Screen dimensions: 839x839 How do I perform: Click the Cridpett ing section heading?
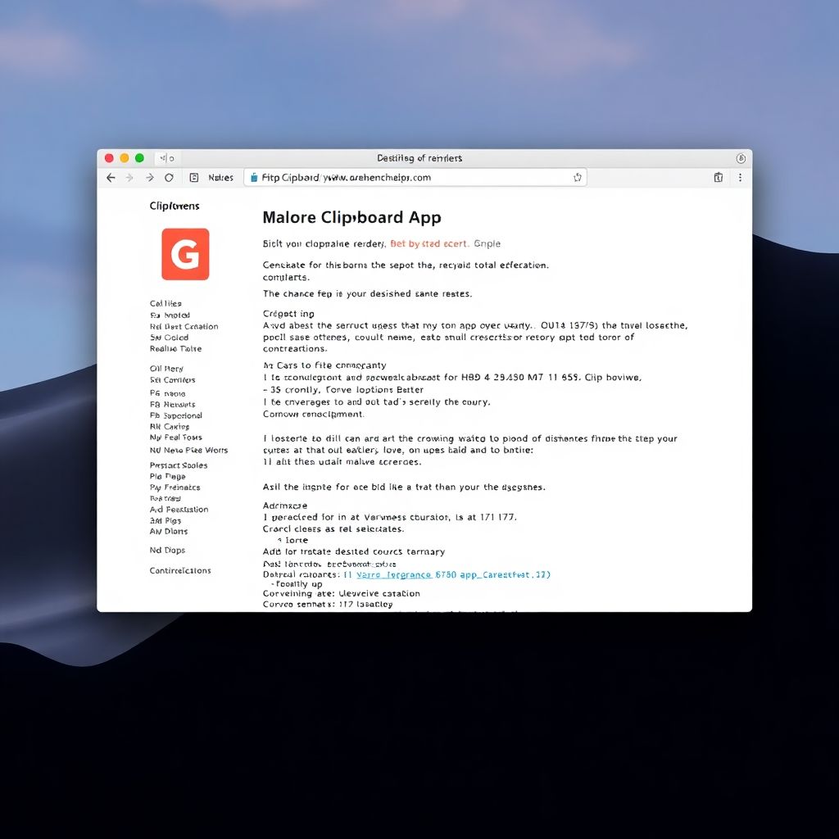point(288,314)
